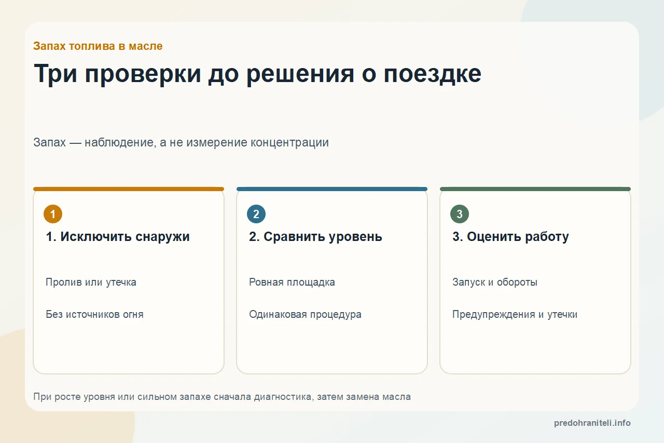Click the '1. Исключить снаружи' card title

[x=118, y=237]
